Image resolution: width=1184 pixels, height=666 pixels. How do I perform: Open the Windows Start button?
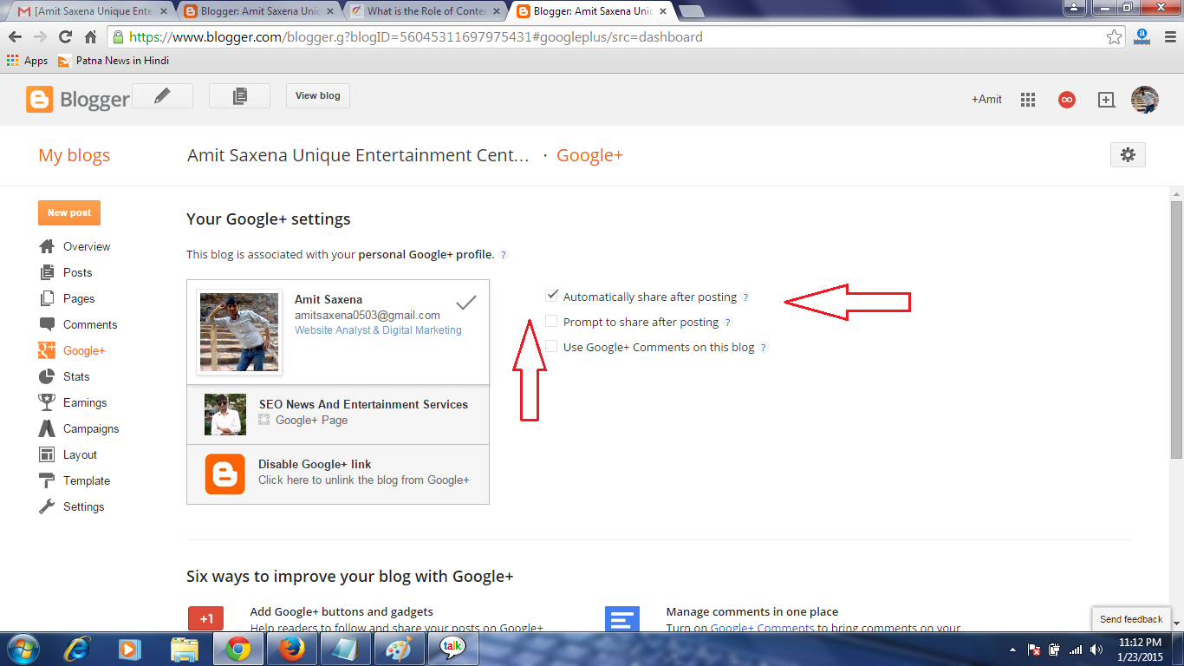coord(22,648)
